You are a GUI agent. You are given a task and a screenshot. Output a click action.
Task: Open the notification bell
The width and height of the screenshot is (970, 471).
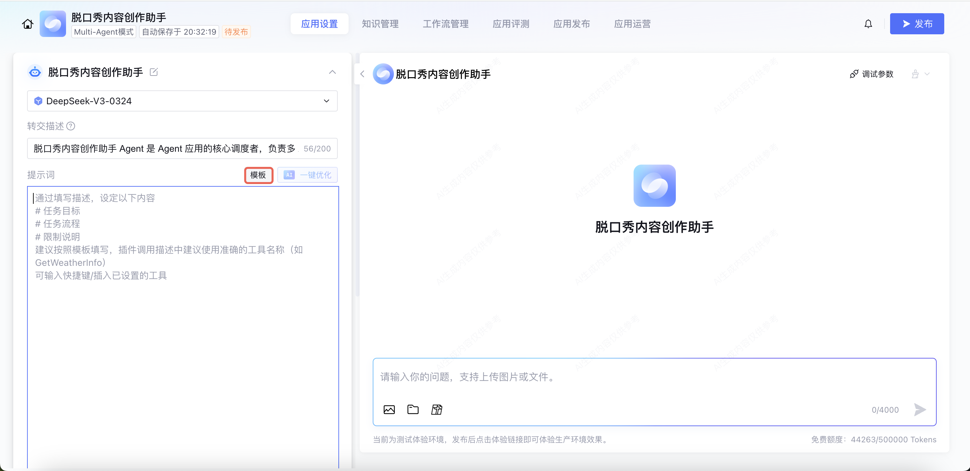(x=868, y=24)
